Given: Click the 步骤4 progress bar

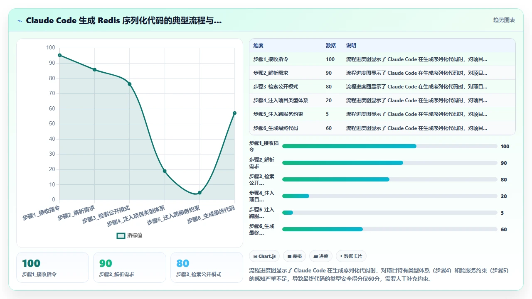Looking at the screenshot, I should point(390,196).
